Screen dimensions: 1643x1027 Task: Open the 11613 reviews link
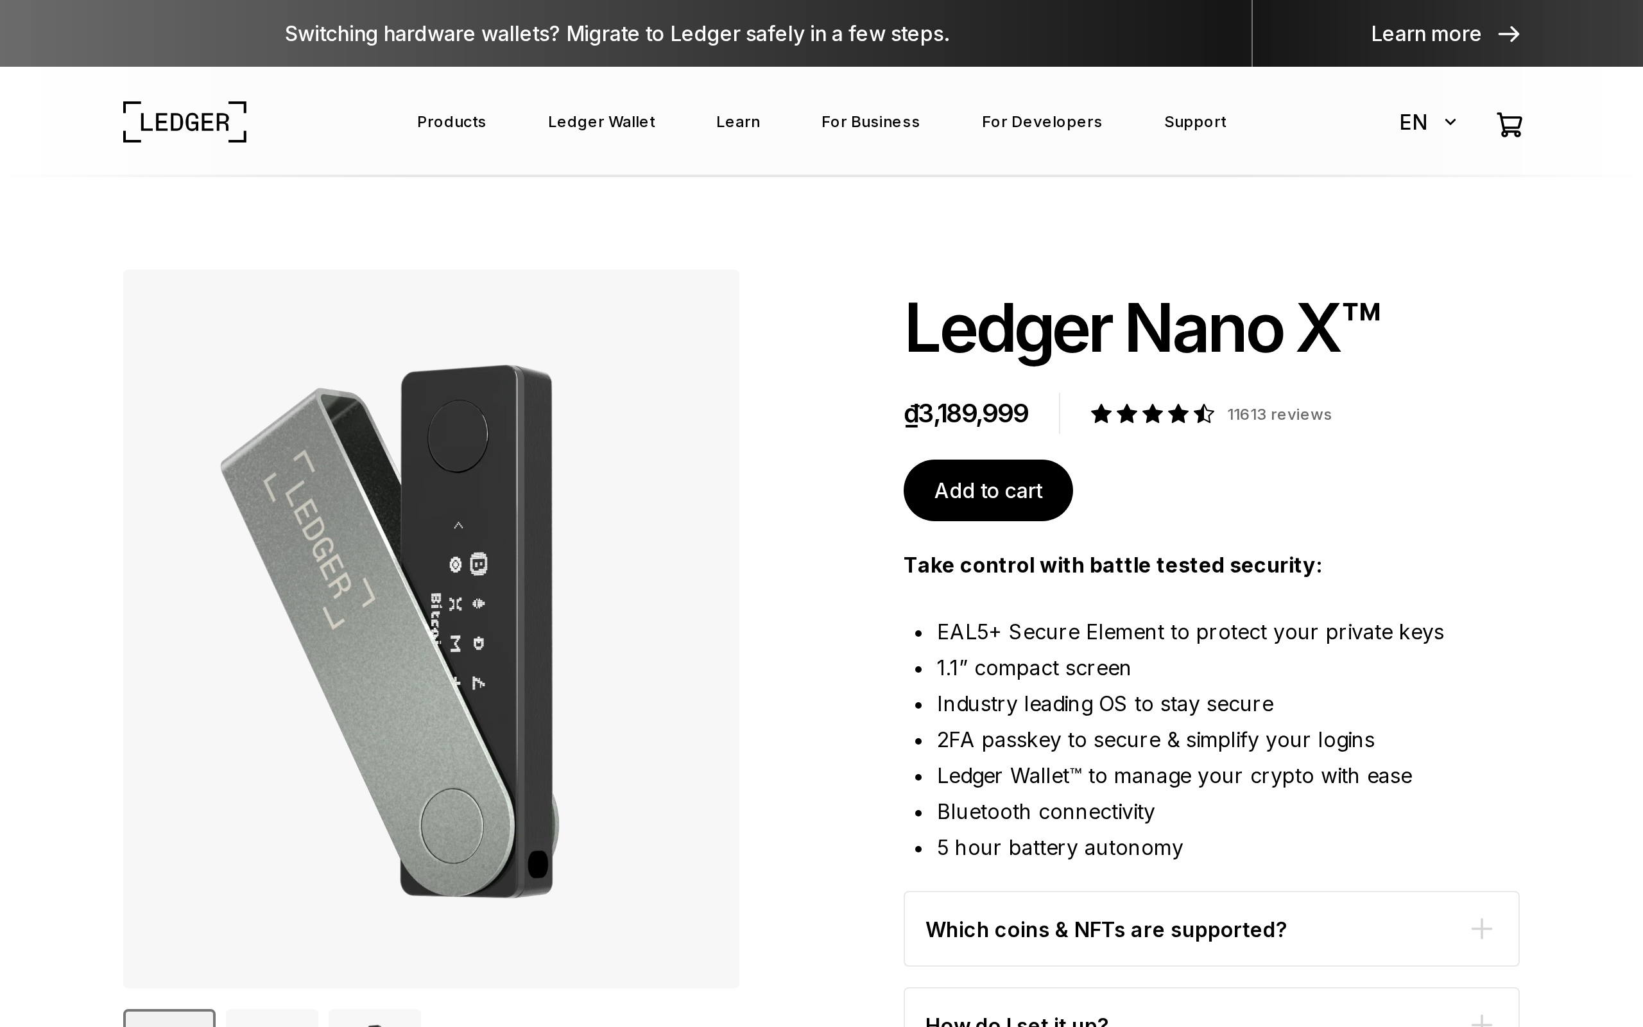1279,415
